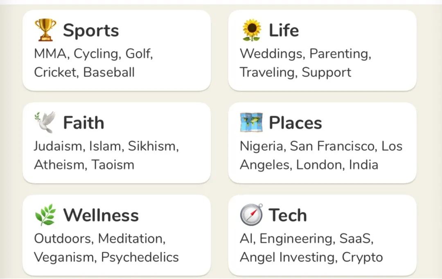
Task: Tap the dove icon for Faith
Action: (x=45, y=123)
